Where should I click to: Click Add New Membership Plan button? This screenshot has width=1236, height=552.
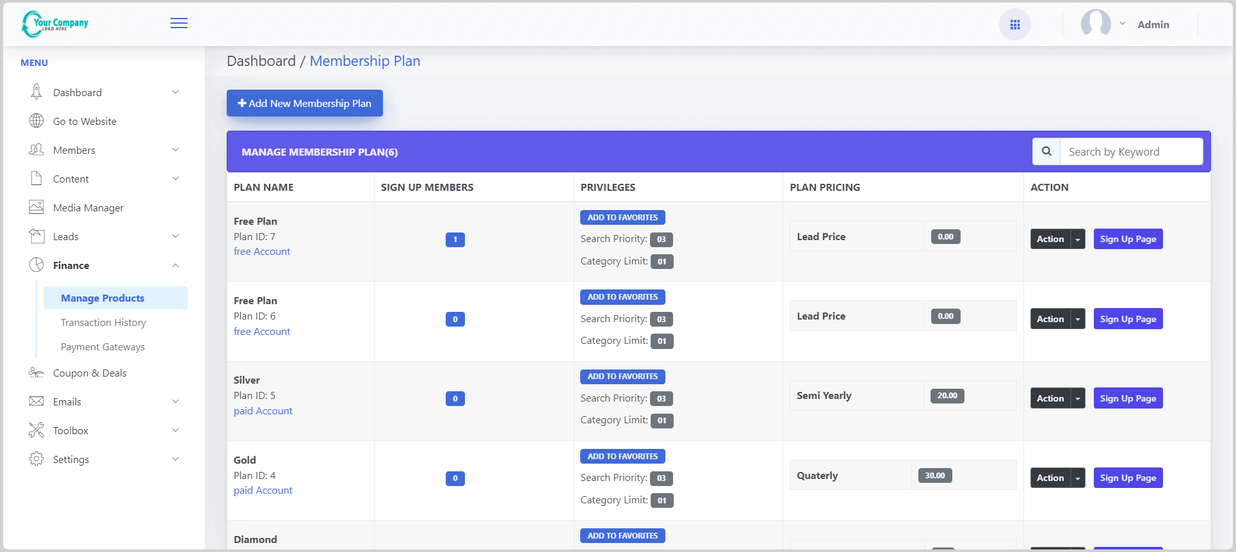coord(305,103)
